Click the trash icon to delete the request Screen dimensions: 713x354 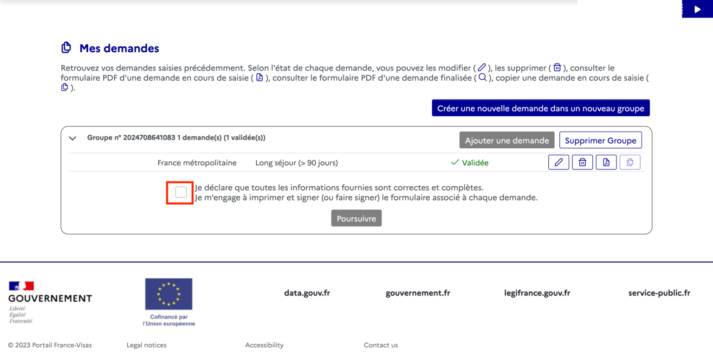tap(582, 162)
